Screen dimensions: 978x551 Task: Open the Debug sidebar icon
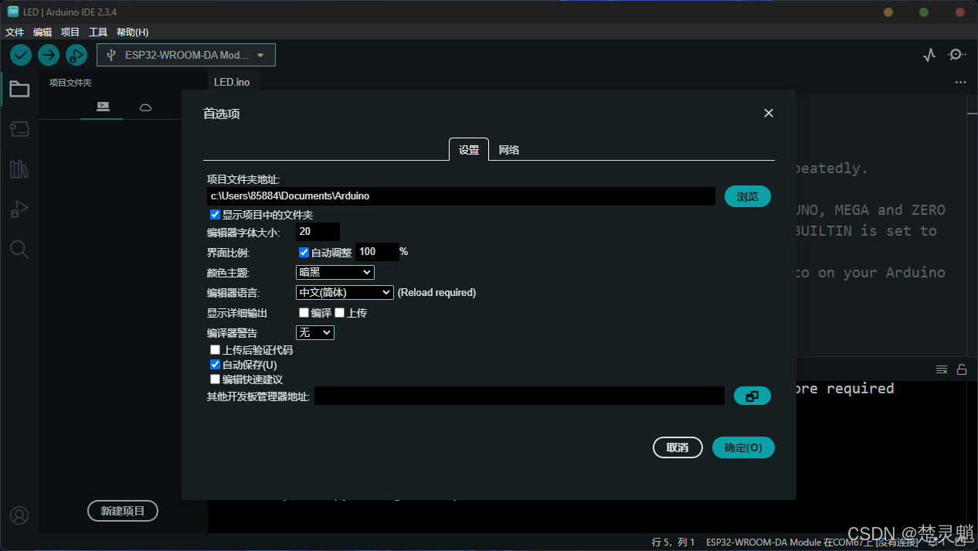[19, 209]
